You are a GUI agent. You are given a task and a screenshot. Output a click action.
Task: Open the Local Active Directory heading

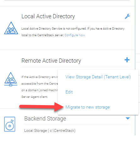coord(48,16)
